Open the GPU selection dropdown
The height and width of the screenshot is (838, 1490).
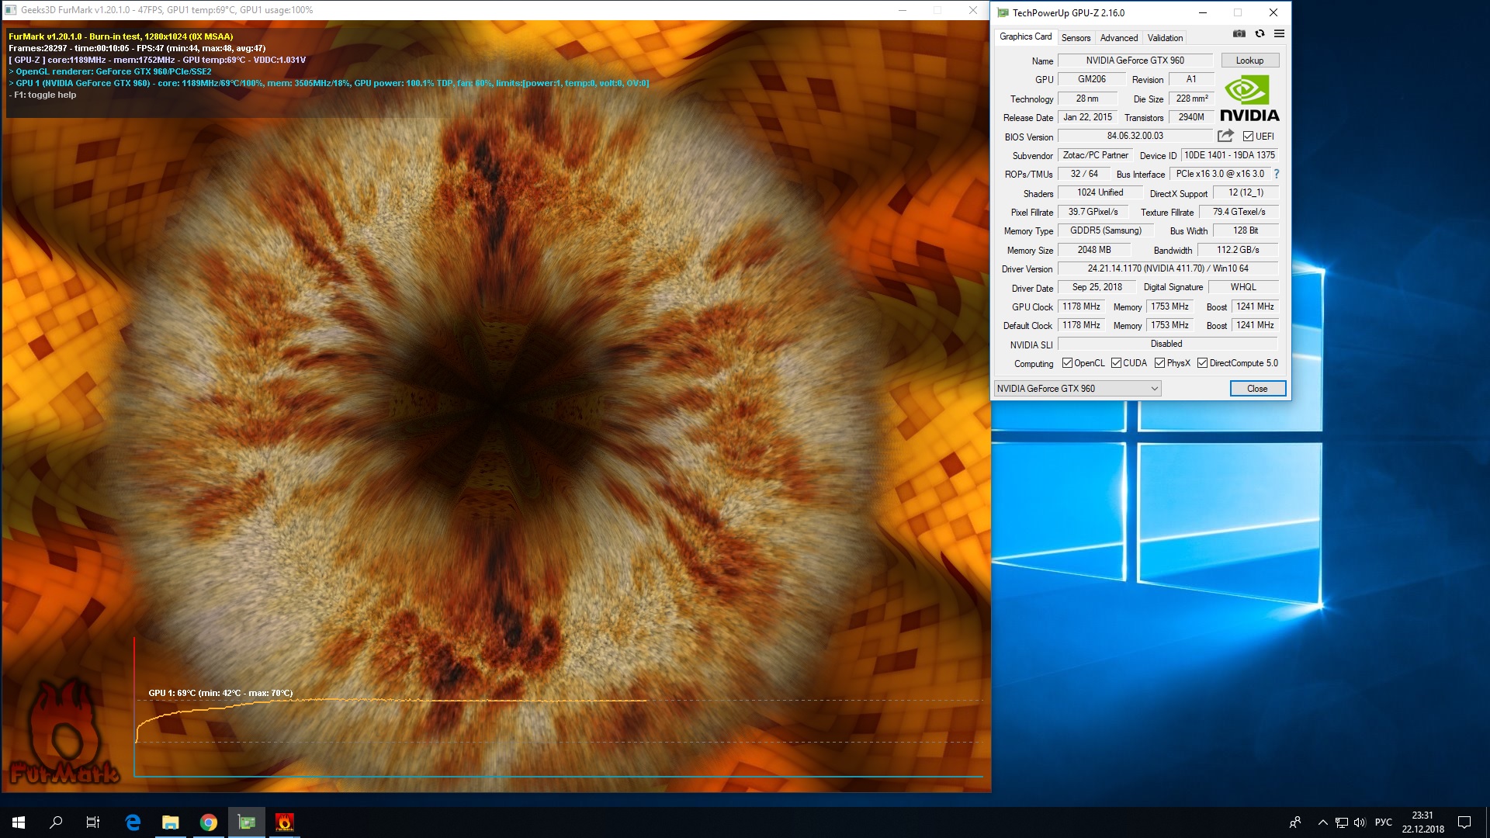(1077, 389)
